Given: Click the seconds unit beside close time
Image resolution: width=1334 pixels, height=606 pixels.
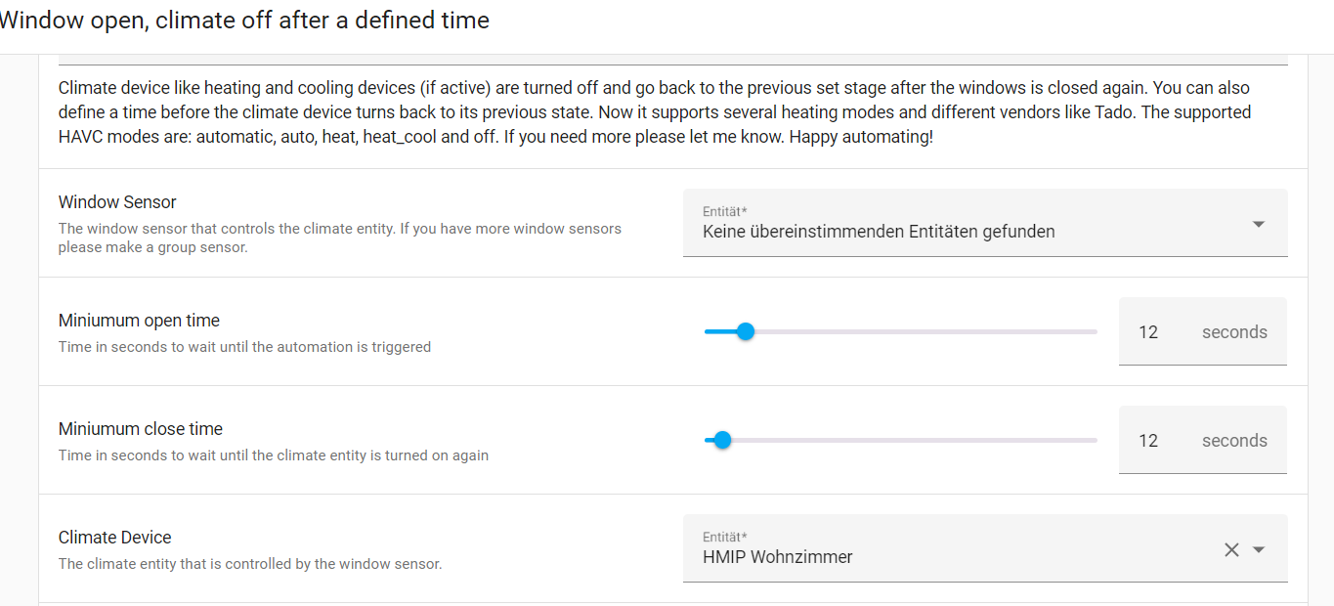Looking at the screenshot, I should click(x=1234, y=441).
